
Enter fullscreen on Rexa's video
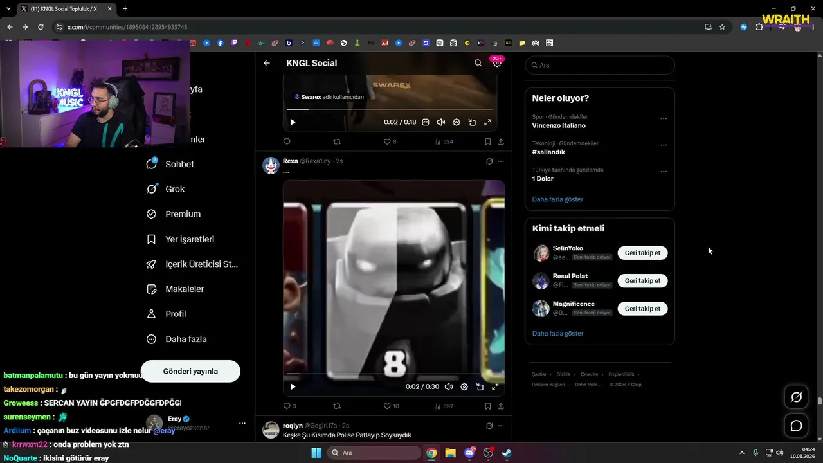tap(495, 386)
